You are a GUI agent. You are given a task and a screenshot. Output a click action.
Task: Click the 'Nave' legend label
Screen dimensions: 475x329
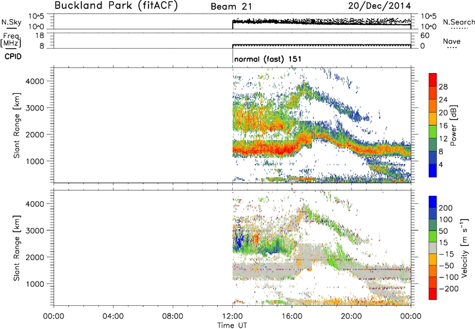click(x=451, y=41)
